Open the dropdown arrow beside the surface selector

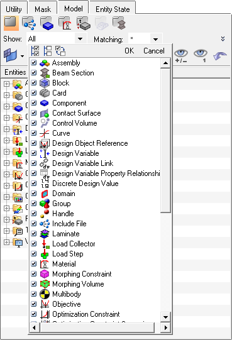[23, 56]
